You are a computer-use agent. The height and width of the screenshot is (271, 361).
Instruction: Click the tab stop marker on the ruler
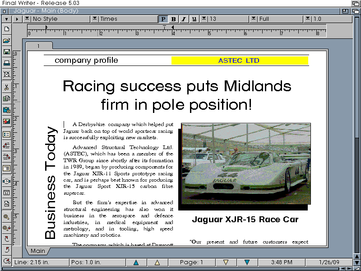164,28
